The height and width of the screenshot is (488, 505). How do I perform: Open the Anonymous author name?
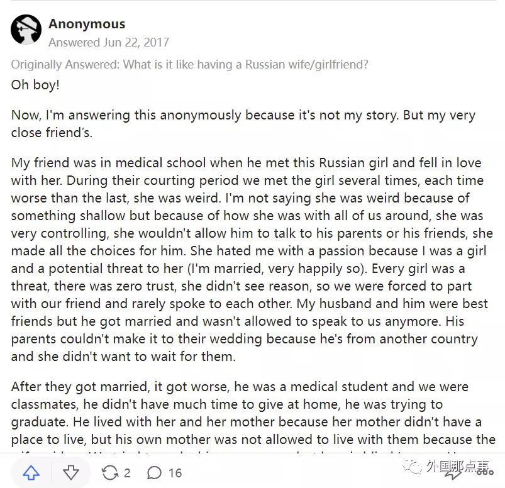(x=87, y=24)
